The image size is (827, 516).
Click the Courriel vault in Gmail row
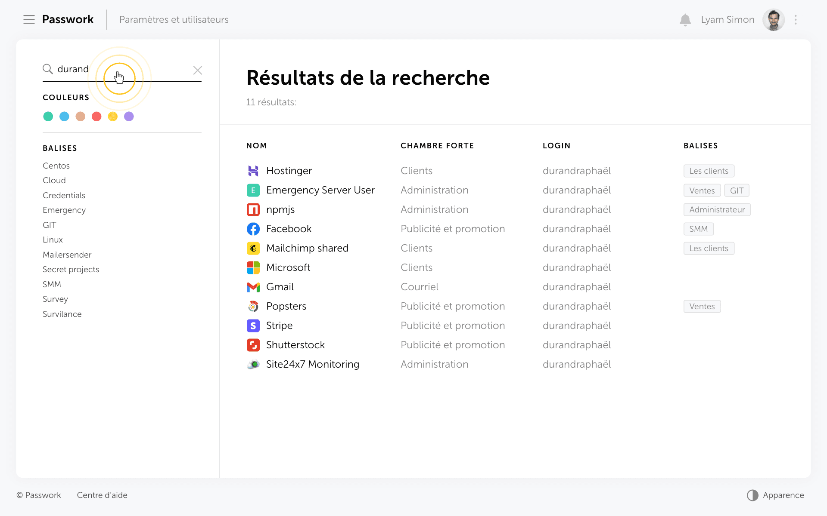tap(419, 287)
